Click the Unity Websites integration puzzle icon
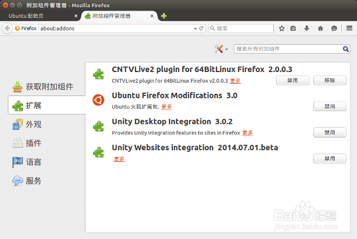The width and height of the screenshot is (357, 239). pyautogui.click(x=98, y=152)
